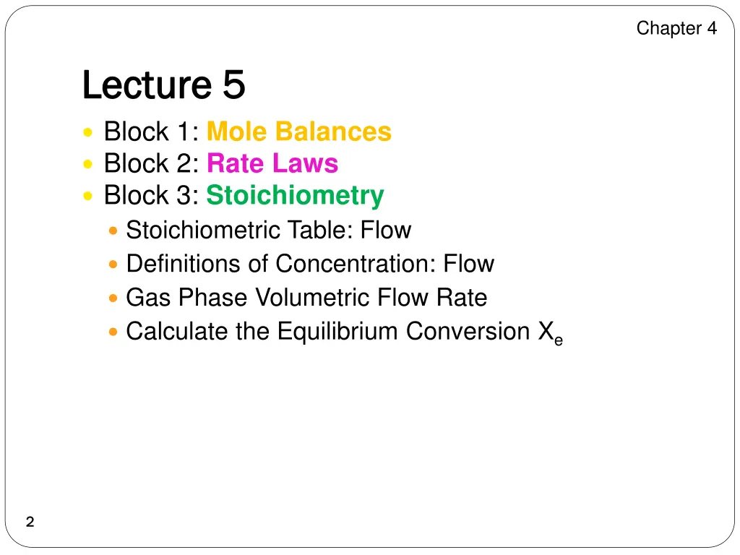Click the yellow bullet beside Block 3
The image size is (740, 555).
[x=87, y=196]
